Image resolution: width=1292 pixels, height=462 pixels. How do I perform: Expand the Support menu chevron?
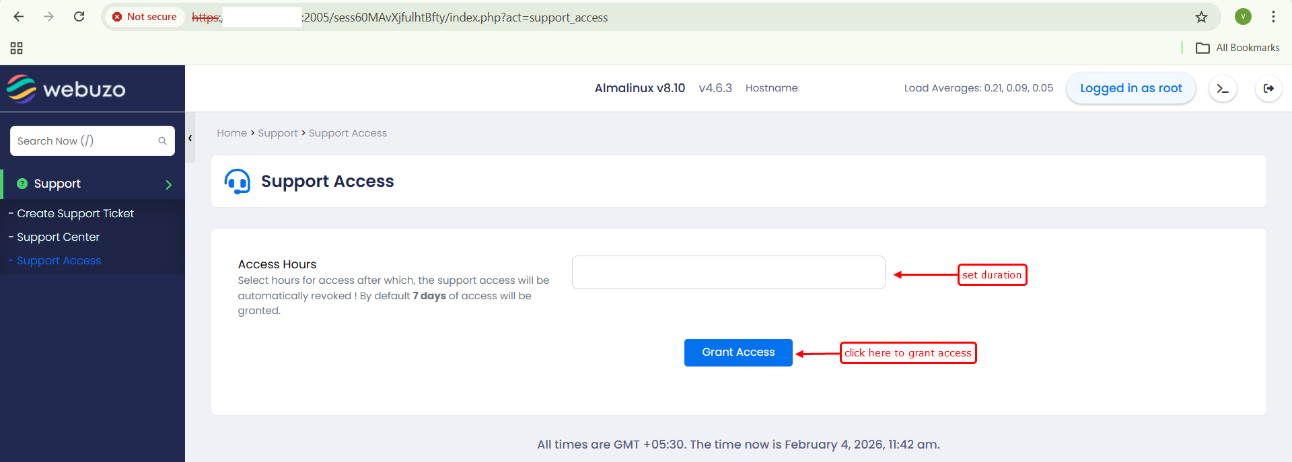pyautogui.click(x=168, y=184)
